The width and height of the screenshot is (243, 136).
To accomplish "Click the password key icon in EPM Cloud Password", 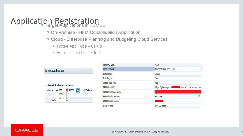I will (x=199, y=96).
